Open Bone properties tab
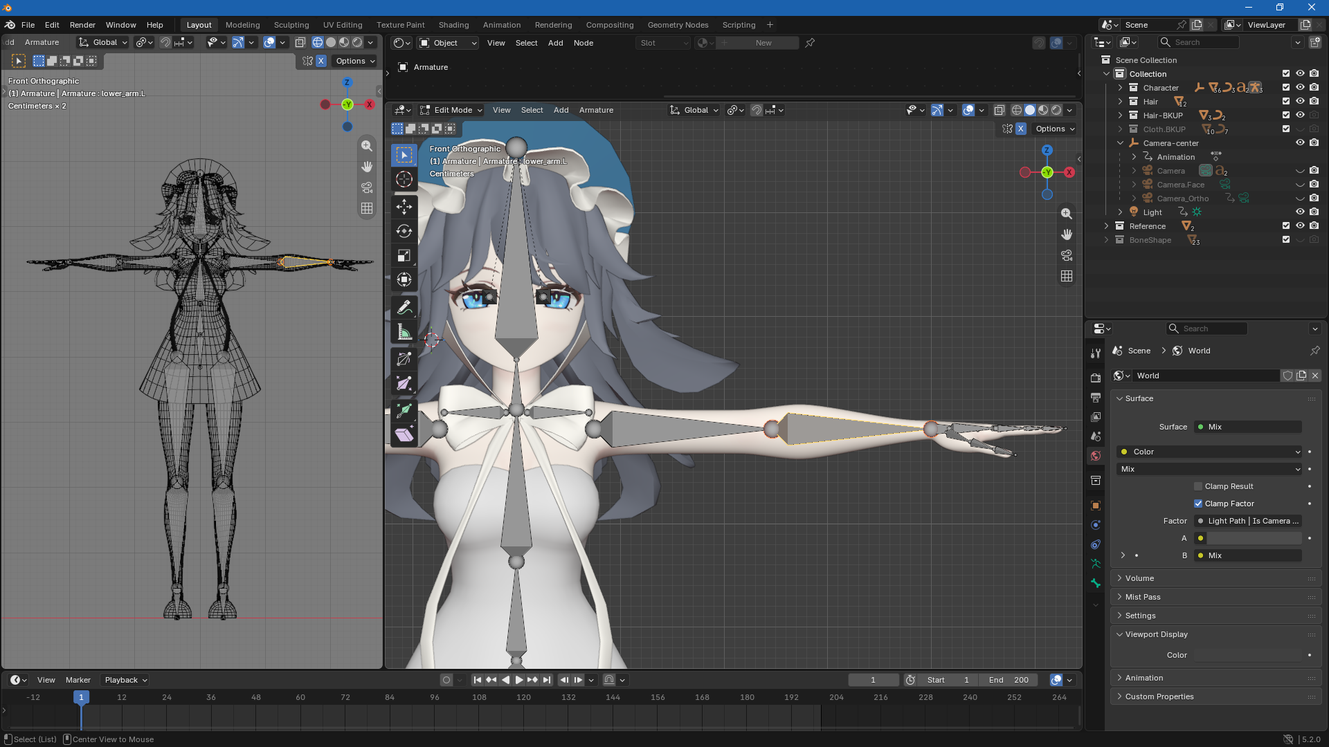 [1096, 583]
